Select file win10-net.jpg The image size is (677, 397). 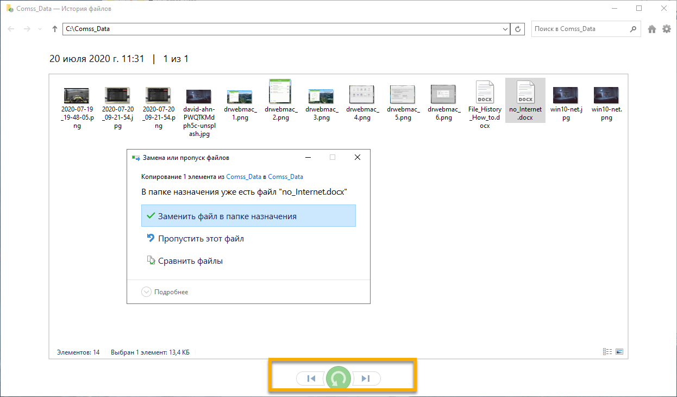566,101
